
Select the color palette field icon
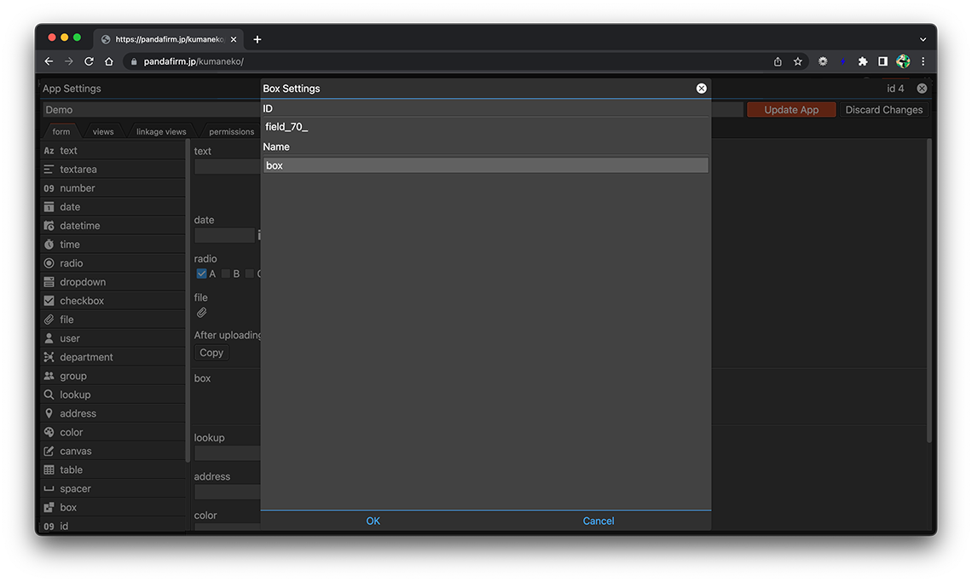pos(49,432)
